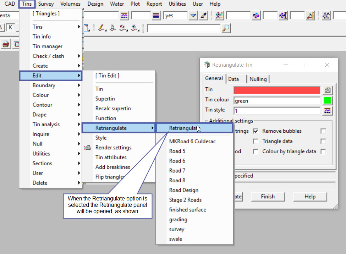Click the Help button in Retriangulate panel
The height and width of the screenshot is (254, 346).
click(x=310, y=197)
